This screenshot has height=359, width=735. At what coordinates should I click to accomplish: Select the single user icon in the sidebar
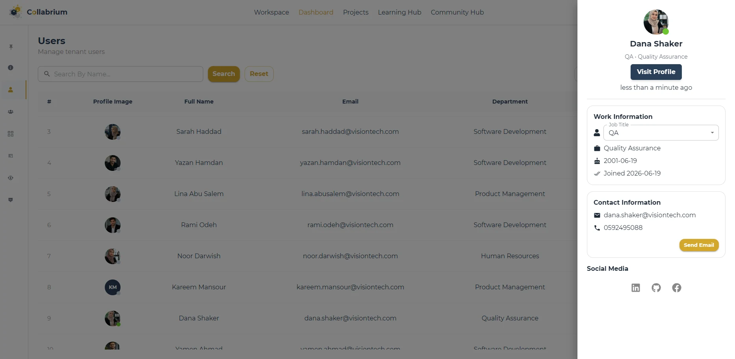[x=11, y=90]
